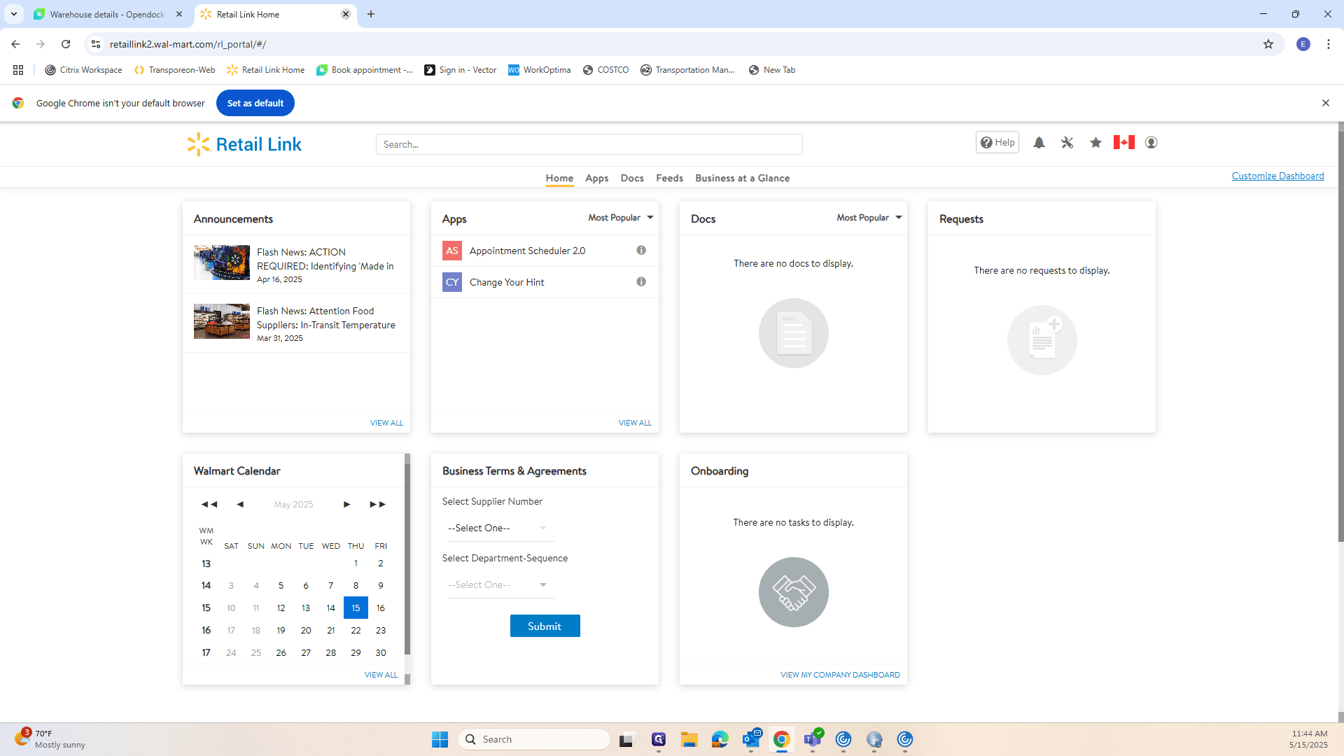
Task: Open the CY Change Your Hint icon
Action: click(x=452, y=282)
